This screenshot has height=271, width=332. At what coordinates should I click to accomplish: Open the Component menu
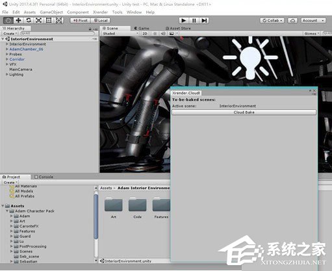pyautogui.click(x=78, y=12)
